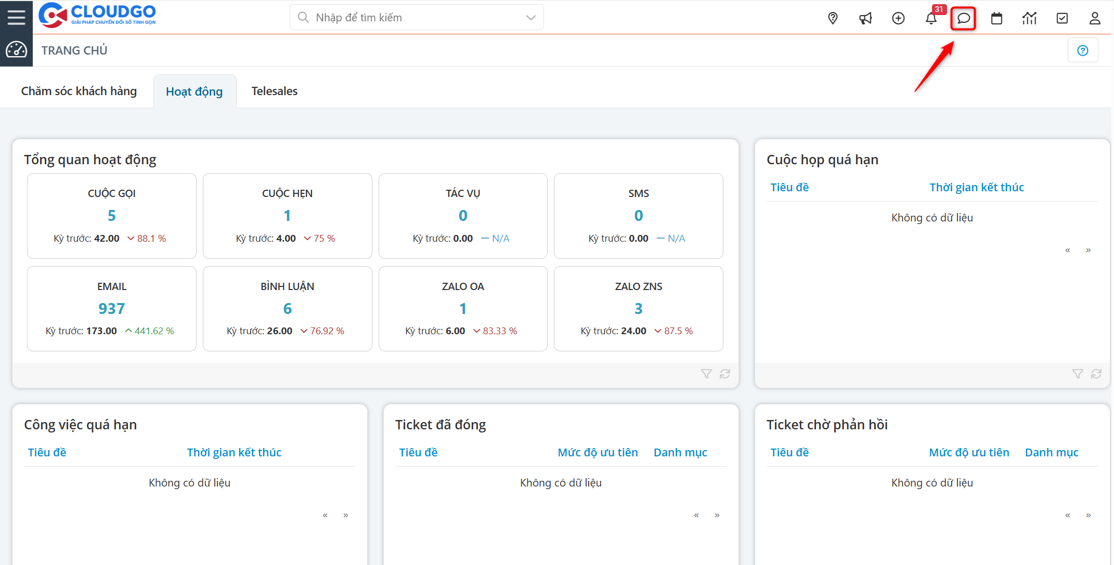Click the map location pin icon
This screenshot has height=565, width=1114.
coord(833,18)
